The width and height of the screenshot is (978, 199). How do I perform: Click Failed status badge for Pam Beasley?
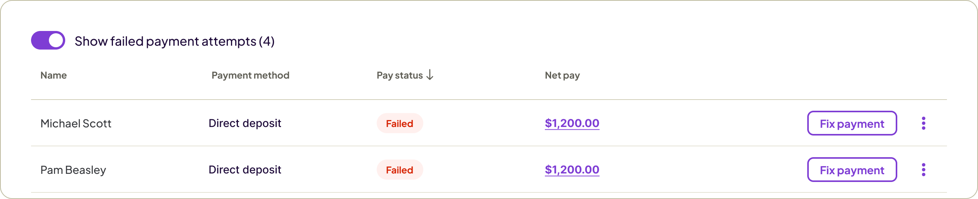399,170
